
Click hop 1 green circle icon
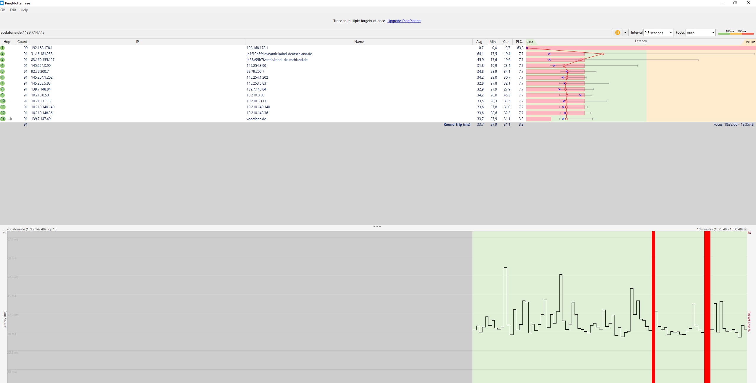coord(2,48)
